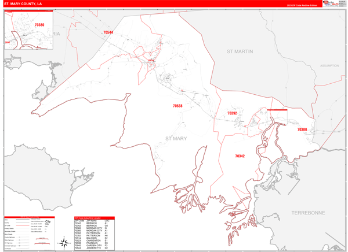The height and width of the screenshot is (252, 348).
Task: Click the ST MARY county name label
Action: (x=176, y=139)
